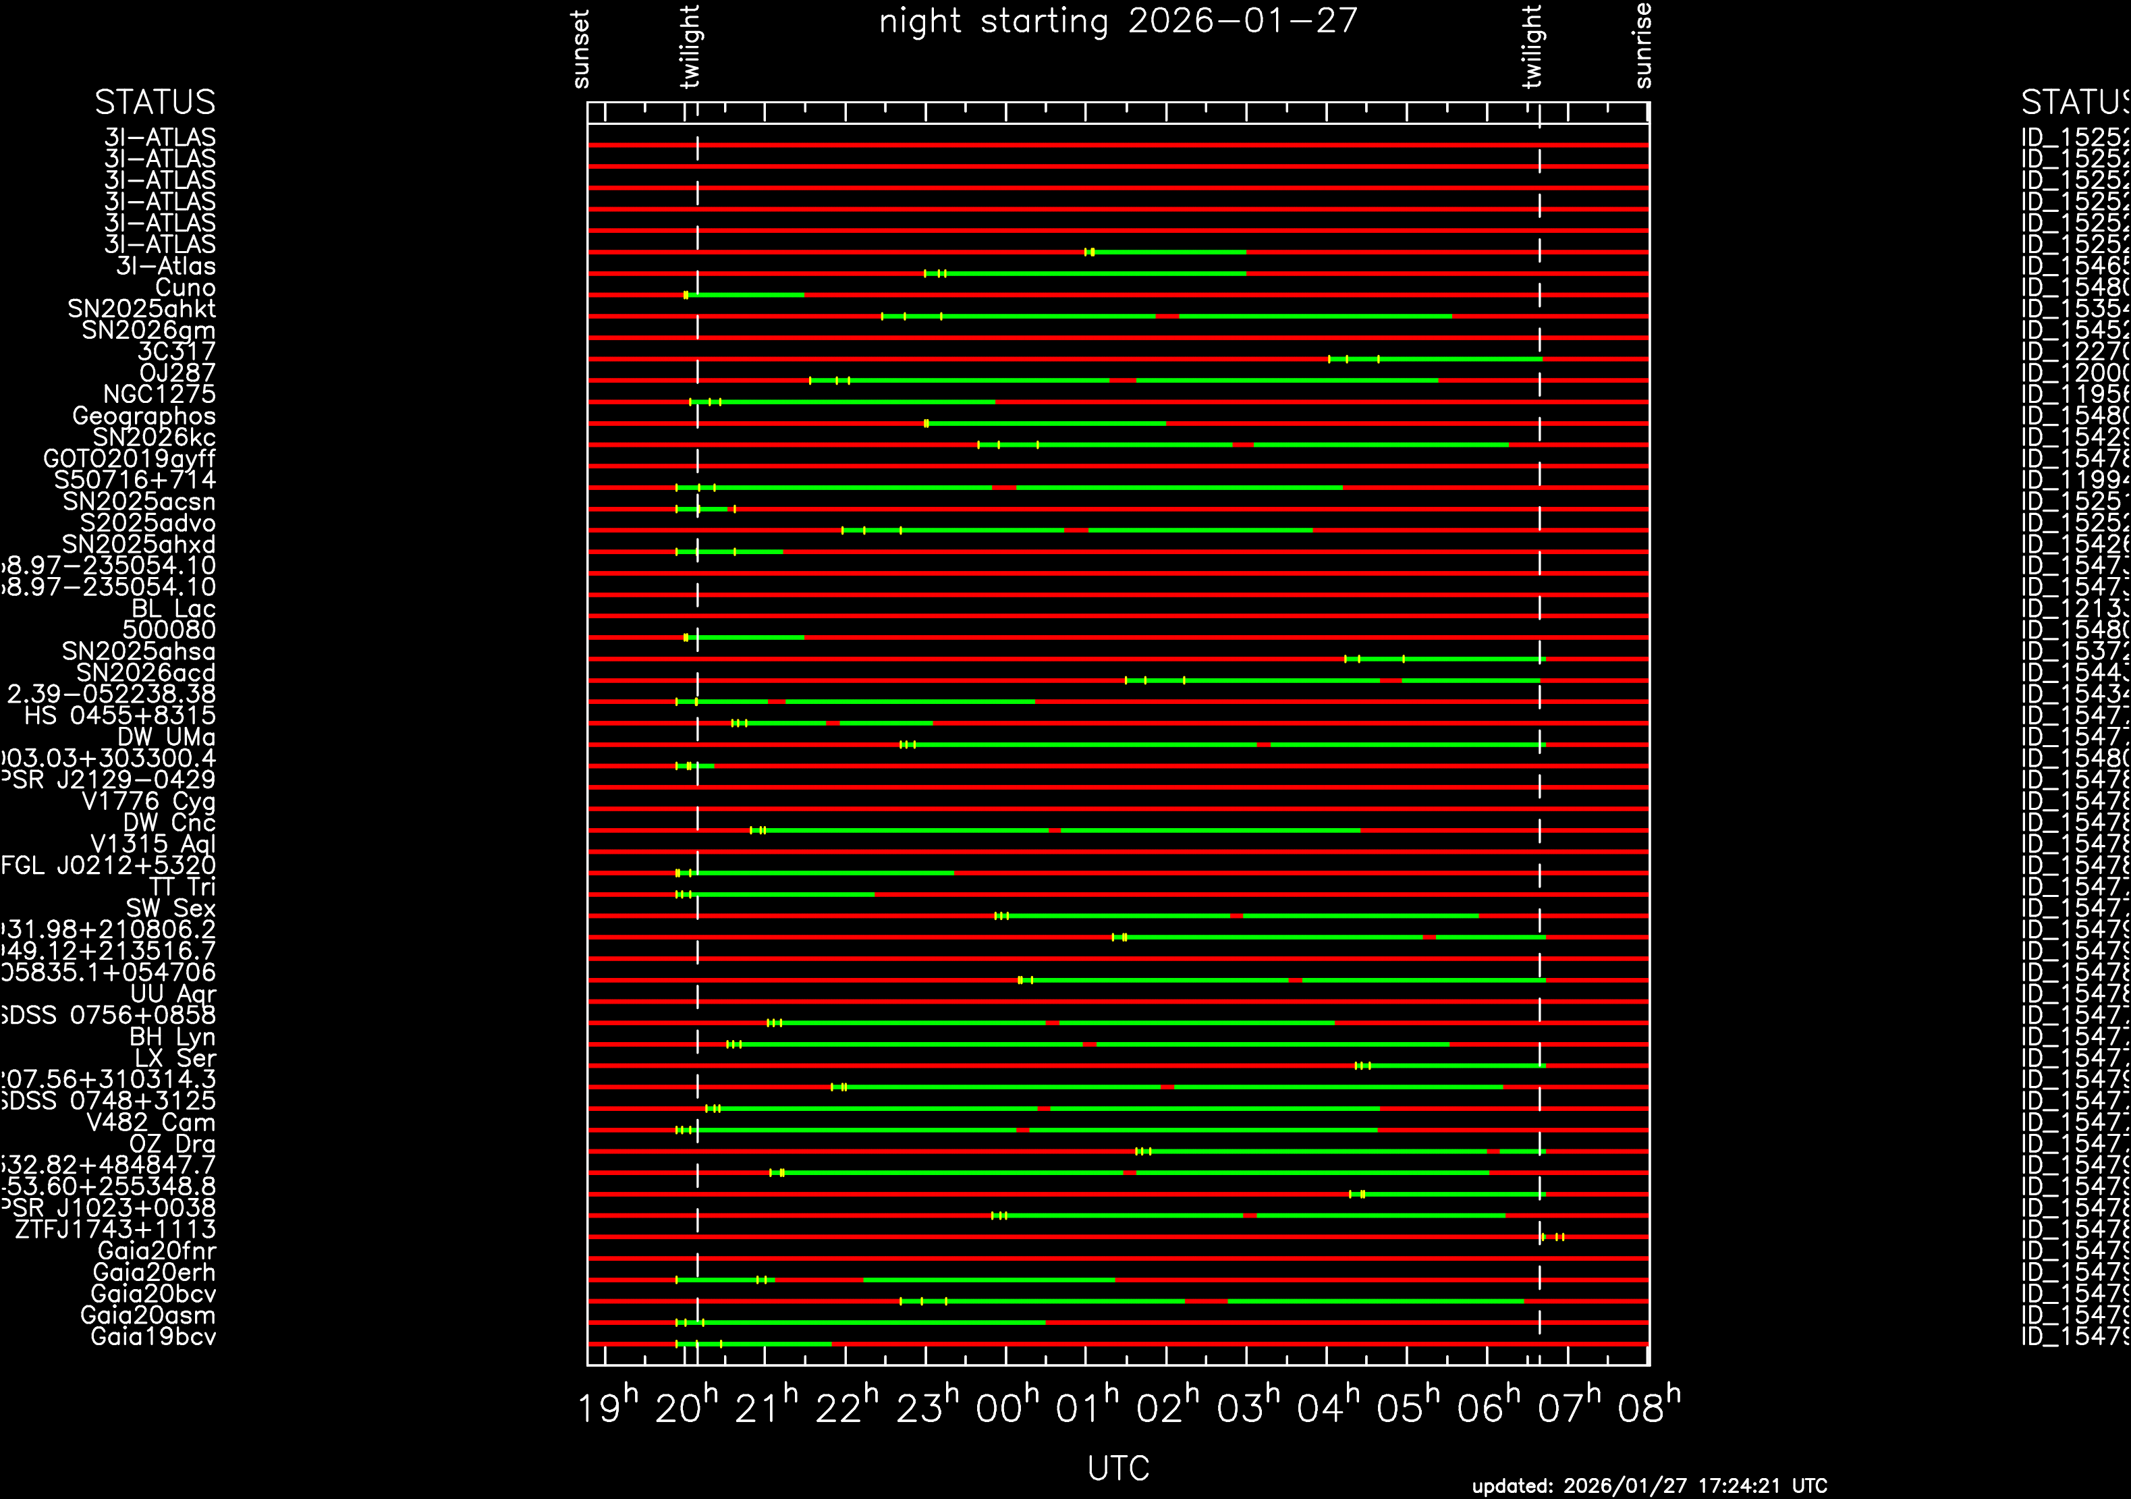
Task: Select the BL Lac row label
Action: pyautogui.click(x=173, y=609)
